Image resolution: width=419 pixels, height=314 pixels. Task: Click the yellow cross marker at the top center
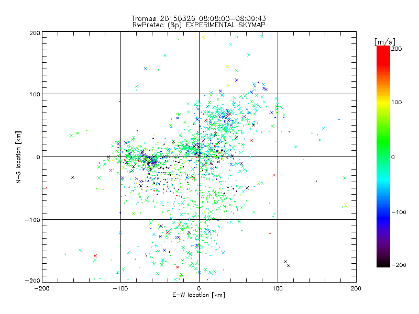pyautogui.click(x=203, y=37)
